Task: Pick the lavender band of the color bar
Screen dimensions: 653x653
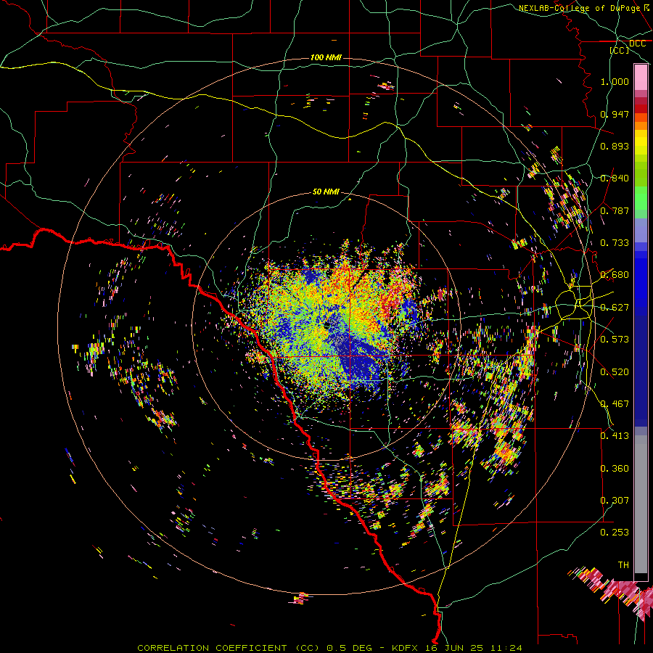Action: (x=641, y=230)
